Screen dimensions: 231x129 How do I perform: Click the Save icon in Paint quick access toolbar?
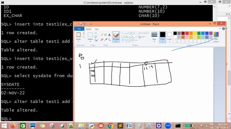tap(80, 24)
